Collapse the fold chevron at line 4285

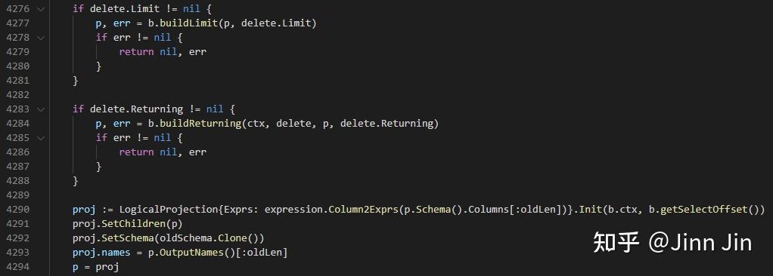point(40,137)
